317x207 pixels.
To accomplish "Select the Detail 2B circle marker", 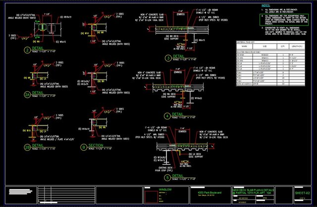I will [27, 148].
